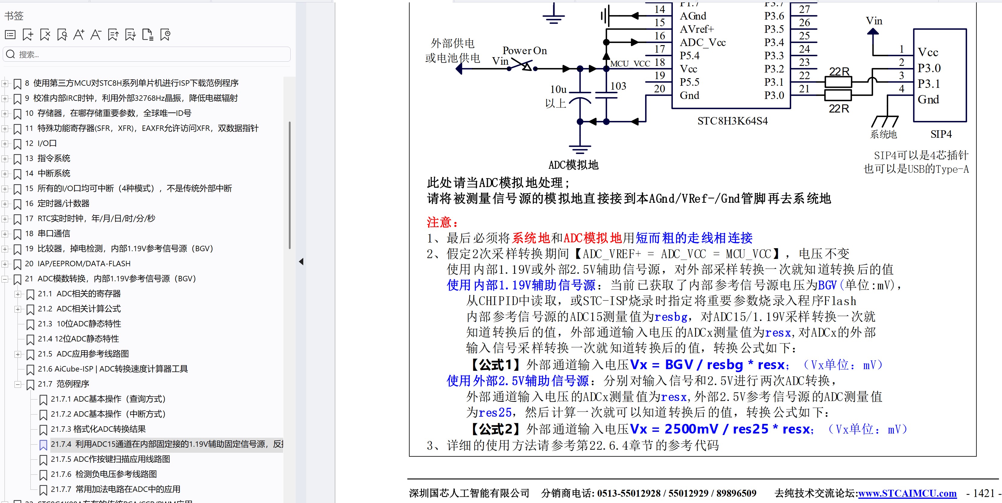This screenshot has width=1002, height=503.
Task: Open bookmark 21.7.7 常用加法电路在ADC中的应用
Action: click(116, 489)
